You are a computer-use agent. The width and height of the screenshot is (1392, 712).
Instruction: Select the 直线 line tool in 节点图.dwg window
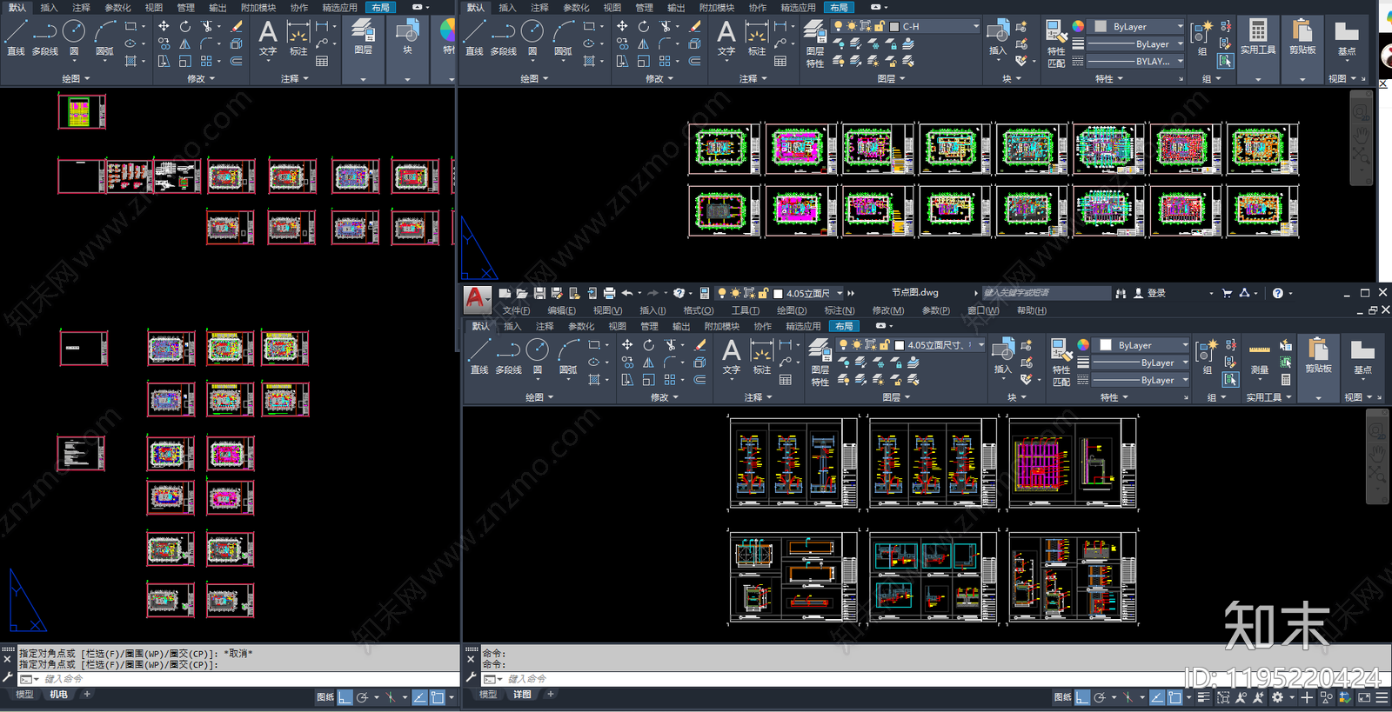[478, 356]
